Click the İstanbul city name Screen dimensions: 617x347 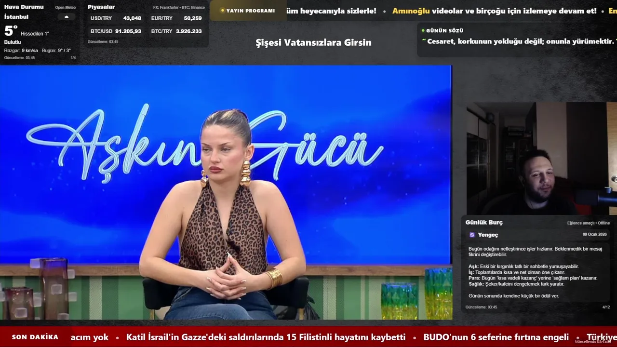[x=16, y=17]
